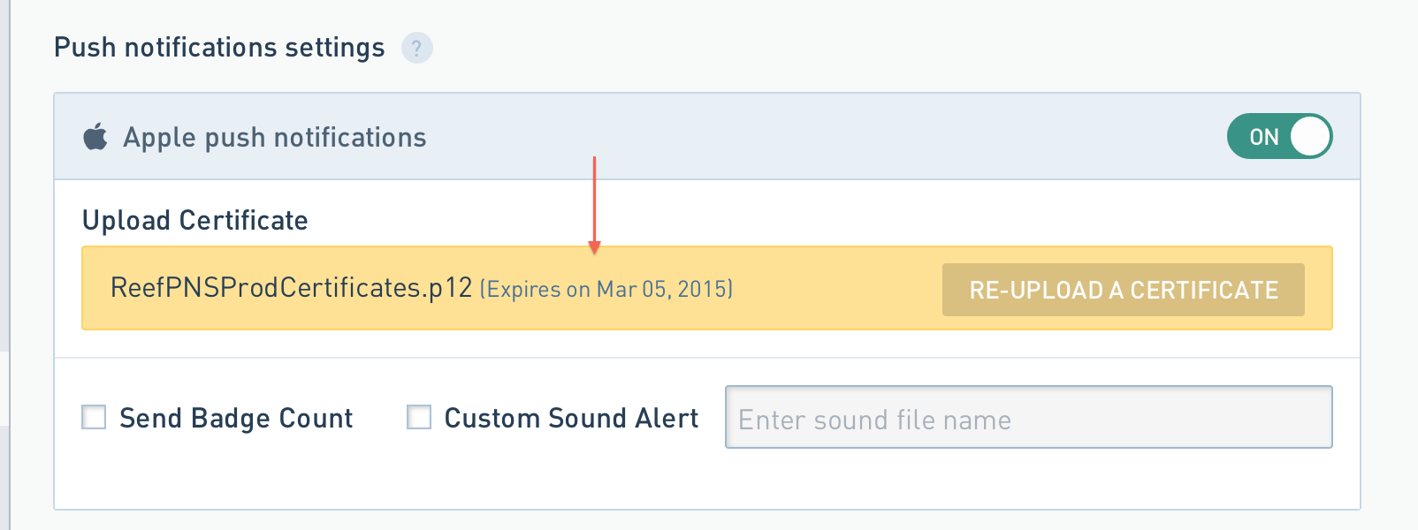Click the RE-UPLOAD A CERTIFICATE button

coord(1123,290)
